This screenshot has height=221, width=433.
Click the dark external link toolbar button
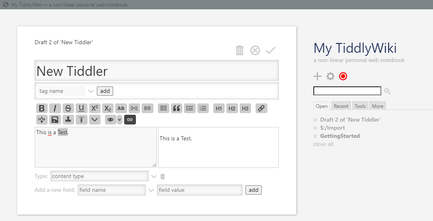130,120
